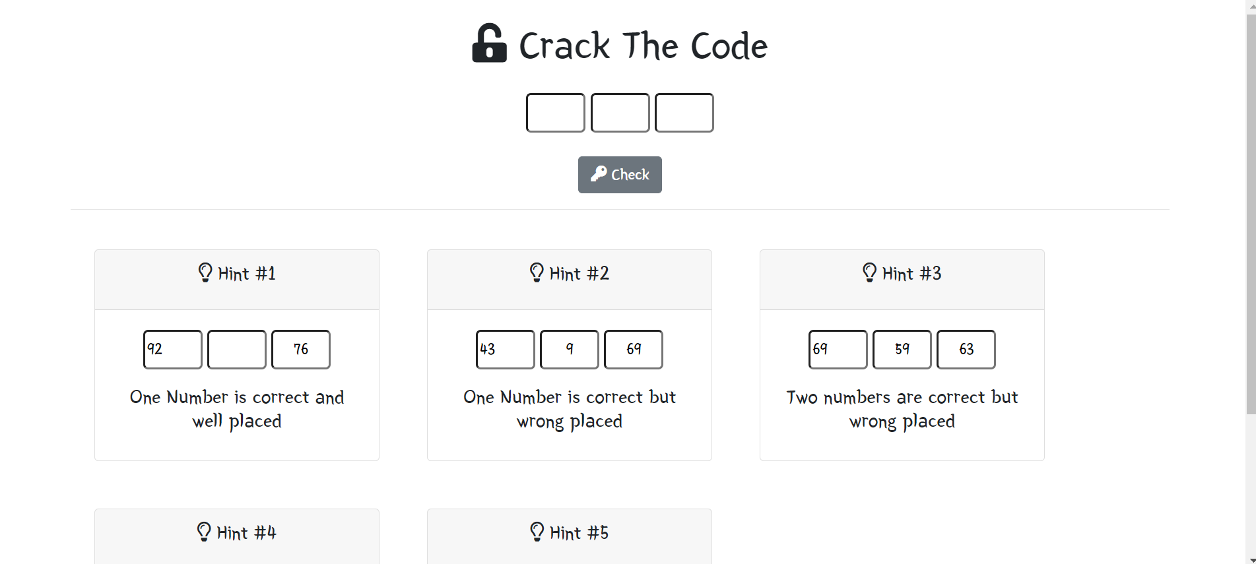Image resolution: width=1256 pixels, height=564 pixels.
Task: Click the empty middle box in Hint #1
Action: pyautogui.click(x=236, y=349)
